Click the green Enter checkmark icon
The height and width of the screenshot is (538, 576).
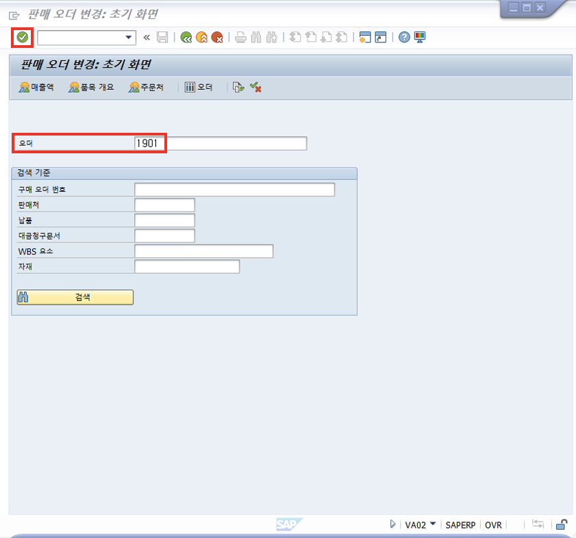23,37
